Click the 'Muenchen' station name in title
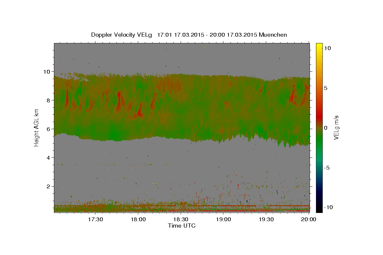383x255 pixels. [273, 35]
